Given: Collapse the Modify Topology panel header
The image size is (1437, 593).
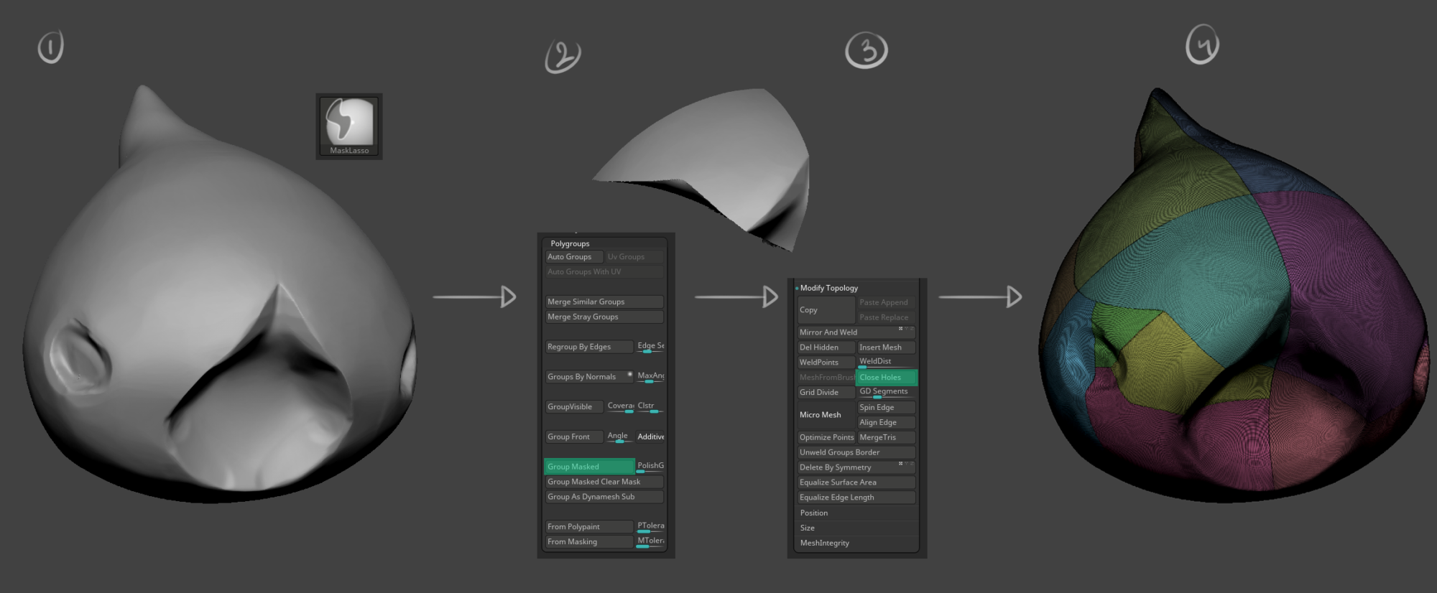Looking at the screenshot, I should [x=828, y=288].
